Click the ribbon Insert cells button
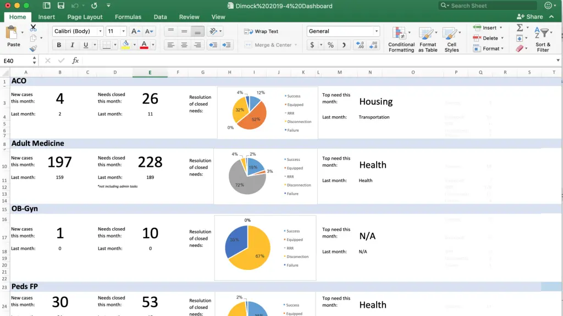 (485, 27)
